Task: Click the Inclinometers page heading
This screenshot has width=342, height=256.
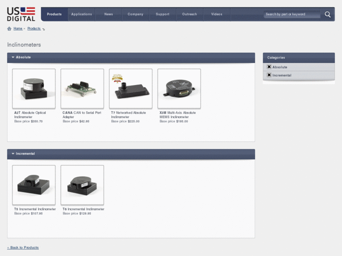Action: coord(24,45)
